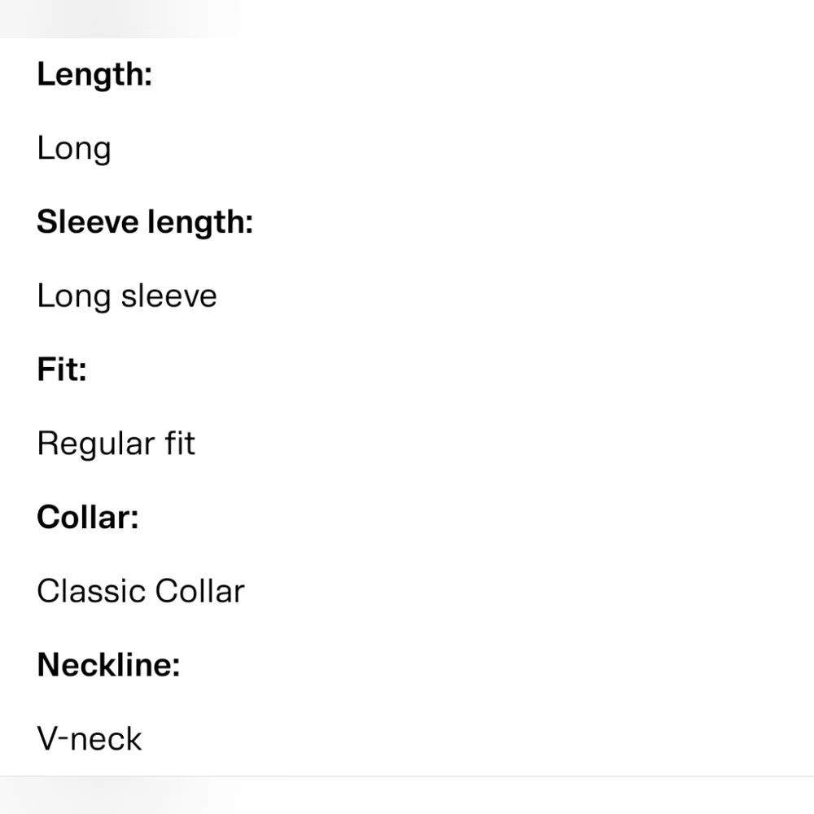The image size is (814, 814).
Task: Click the bold "Length:" attribute heading
Action: 94,75
